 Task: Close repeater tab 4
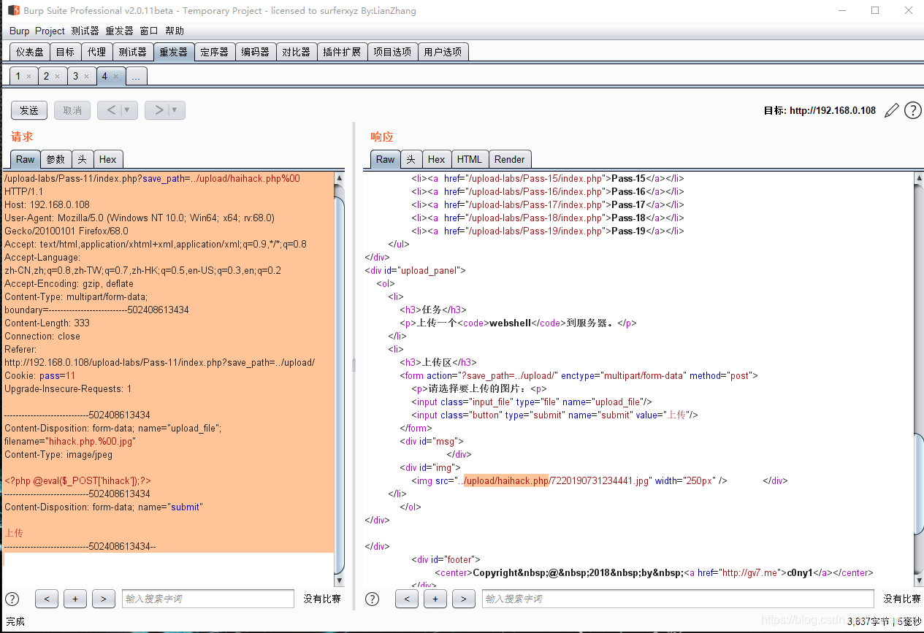[115, 77]
